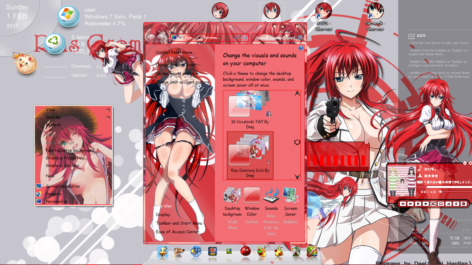
Task: Open Screen Saver settings via its icon
Action: tap(291, 195)
